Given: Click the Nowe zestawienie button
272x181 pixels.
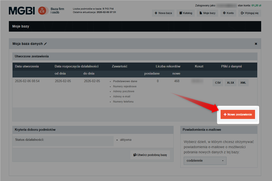Looking at the screenshot, I should click(238, 115).
